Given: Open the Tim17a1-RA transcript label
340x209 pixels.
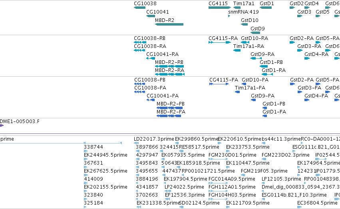Looking at the screenshot, I should coord(249,46).
